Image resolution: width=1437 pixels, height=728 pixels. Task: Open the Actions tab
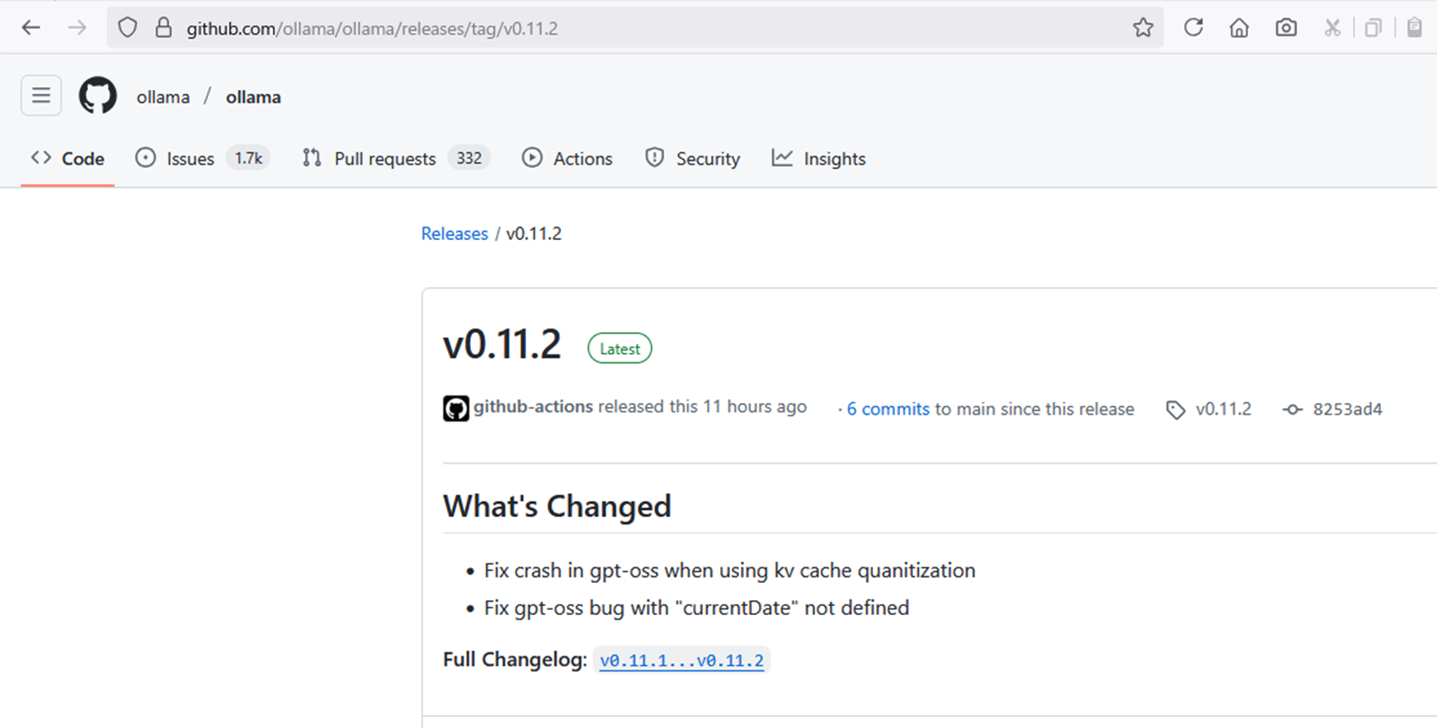pos(568,158)
